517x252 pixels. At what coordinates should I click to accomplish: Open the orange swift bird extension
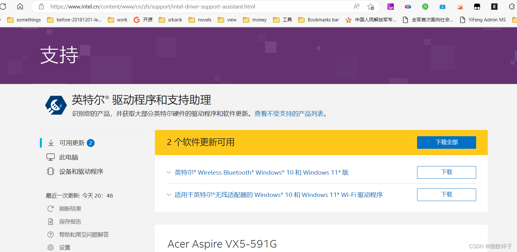pyautogui.click(x=460, y=6)
